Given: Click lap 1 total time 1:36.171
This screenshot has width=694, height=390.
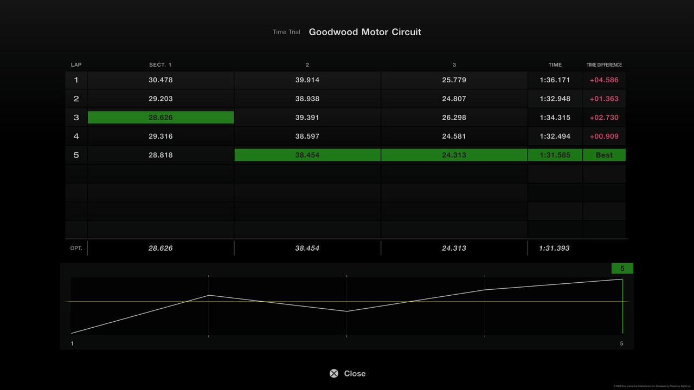Looking at the screenshot, I should pyautogui.click(x=555, y=80).
